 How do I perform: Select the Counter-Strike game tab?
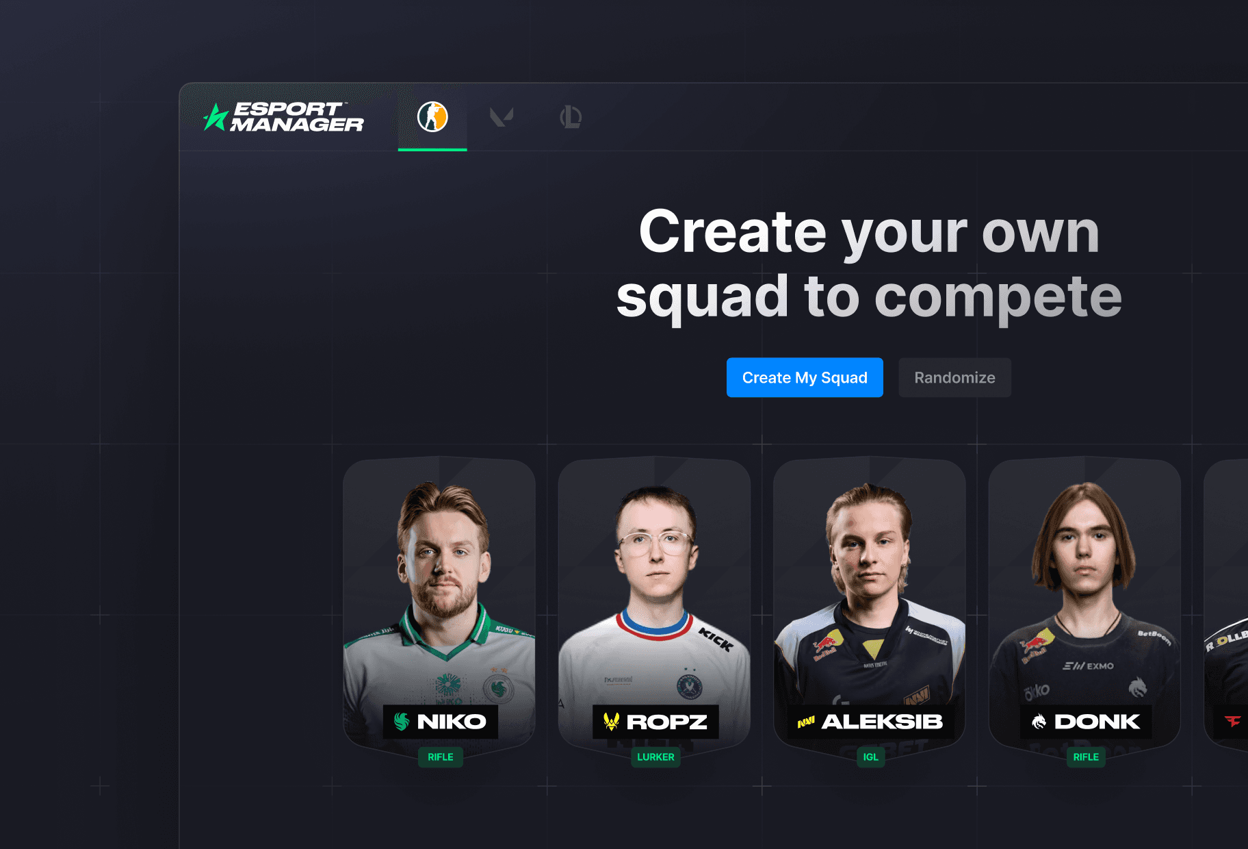coord(432,116)
